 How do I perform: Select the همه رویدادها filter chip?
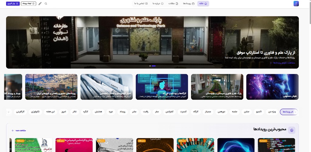coord(289,112)
